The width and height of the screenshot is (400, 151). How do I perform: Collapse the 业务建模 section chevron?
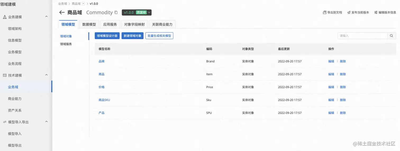coord(47,17)
